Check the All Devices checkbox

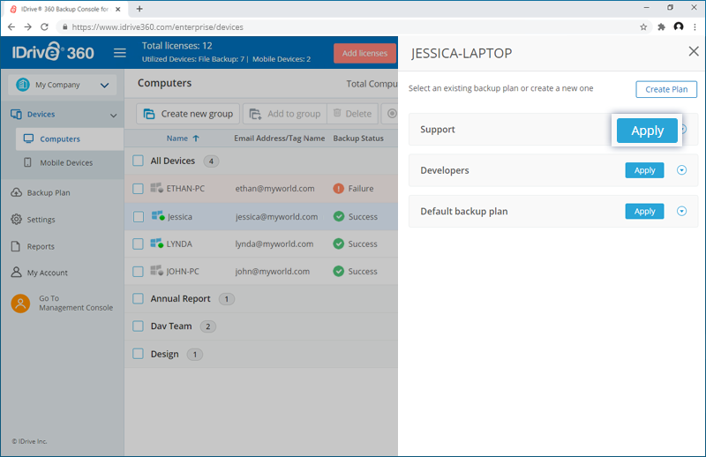(139, 161)
